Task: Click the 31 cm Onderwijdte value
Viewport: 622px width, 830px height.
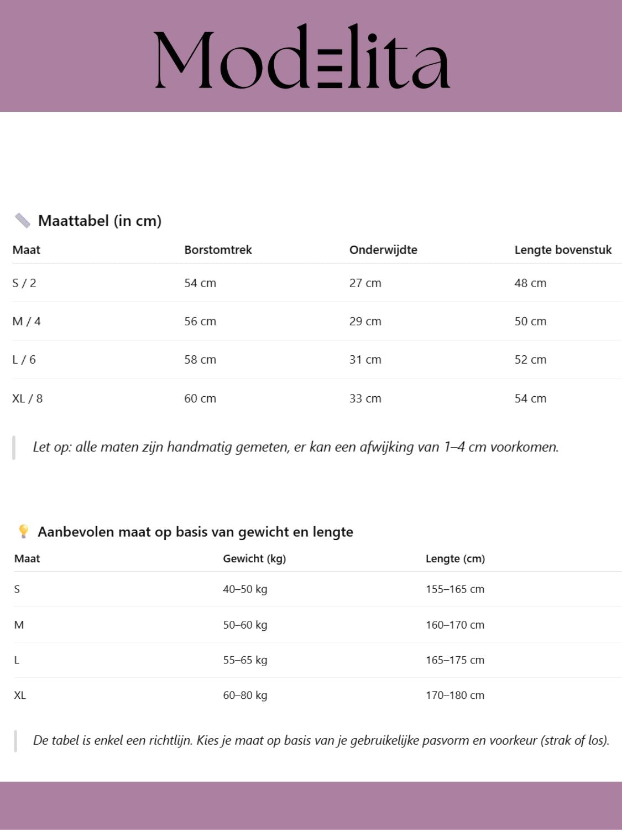Action: pyautogui.click(x=365, y=360)
